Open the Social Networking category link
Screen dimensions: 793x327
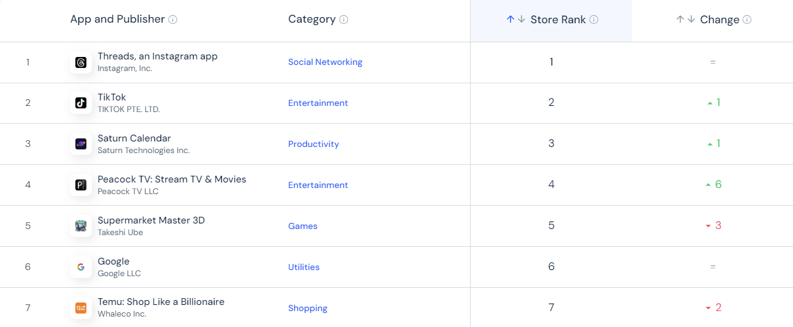(x=325, y=62)
